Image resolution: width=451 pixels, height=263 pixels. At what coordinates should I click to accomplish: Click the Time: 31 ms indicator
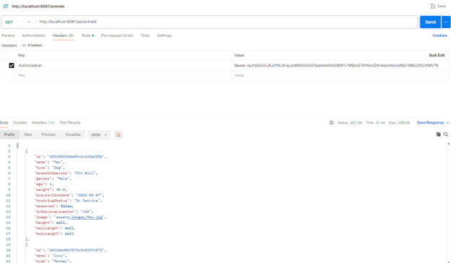(x=375, y=123)
